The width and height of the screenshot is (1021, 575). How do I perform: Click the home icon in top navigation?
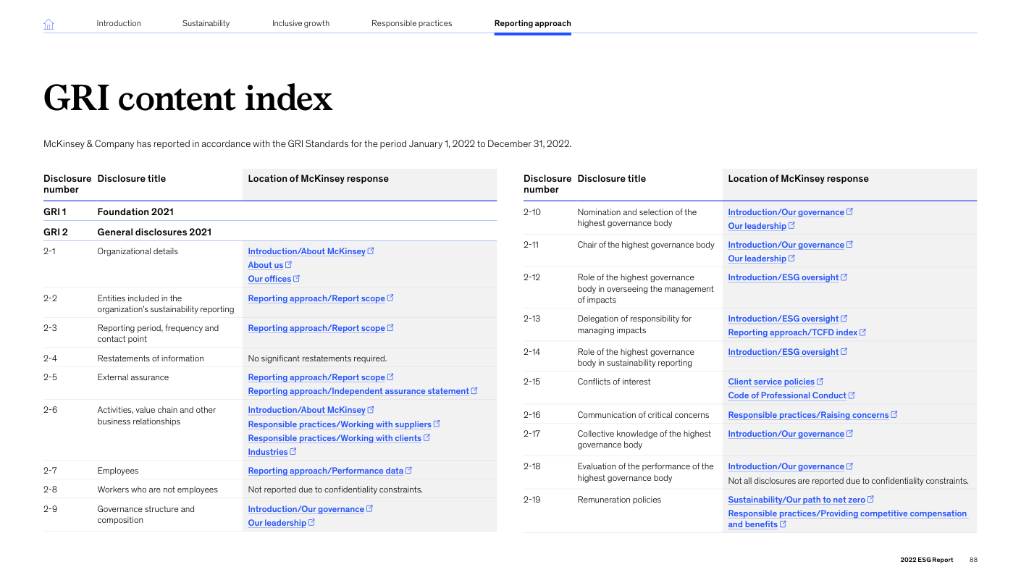pos(49,24)
